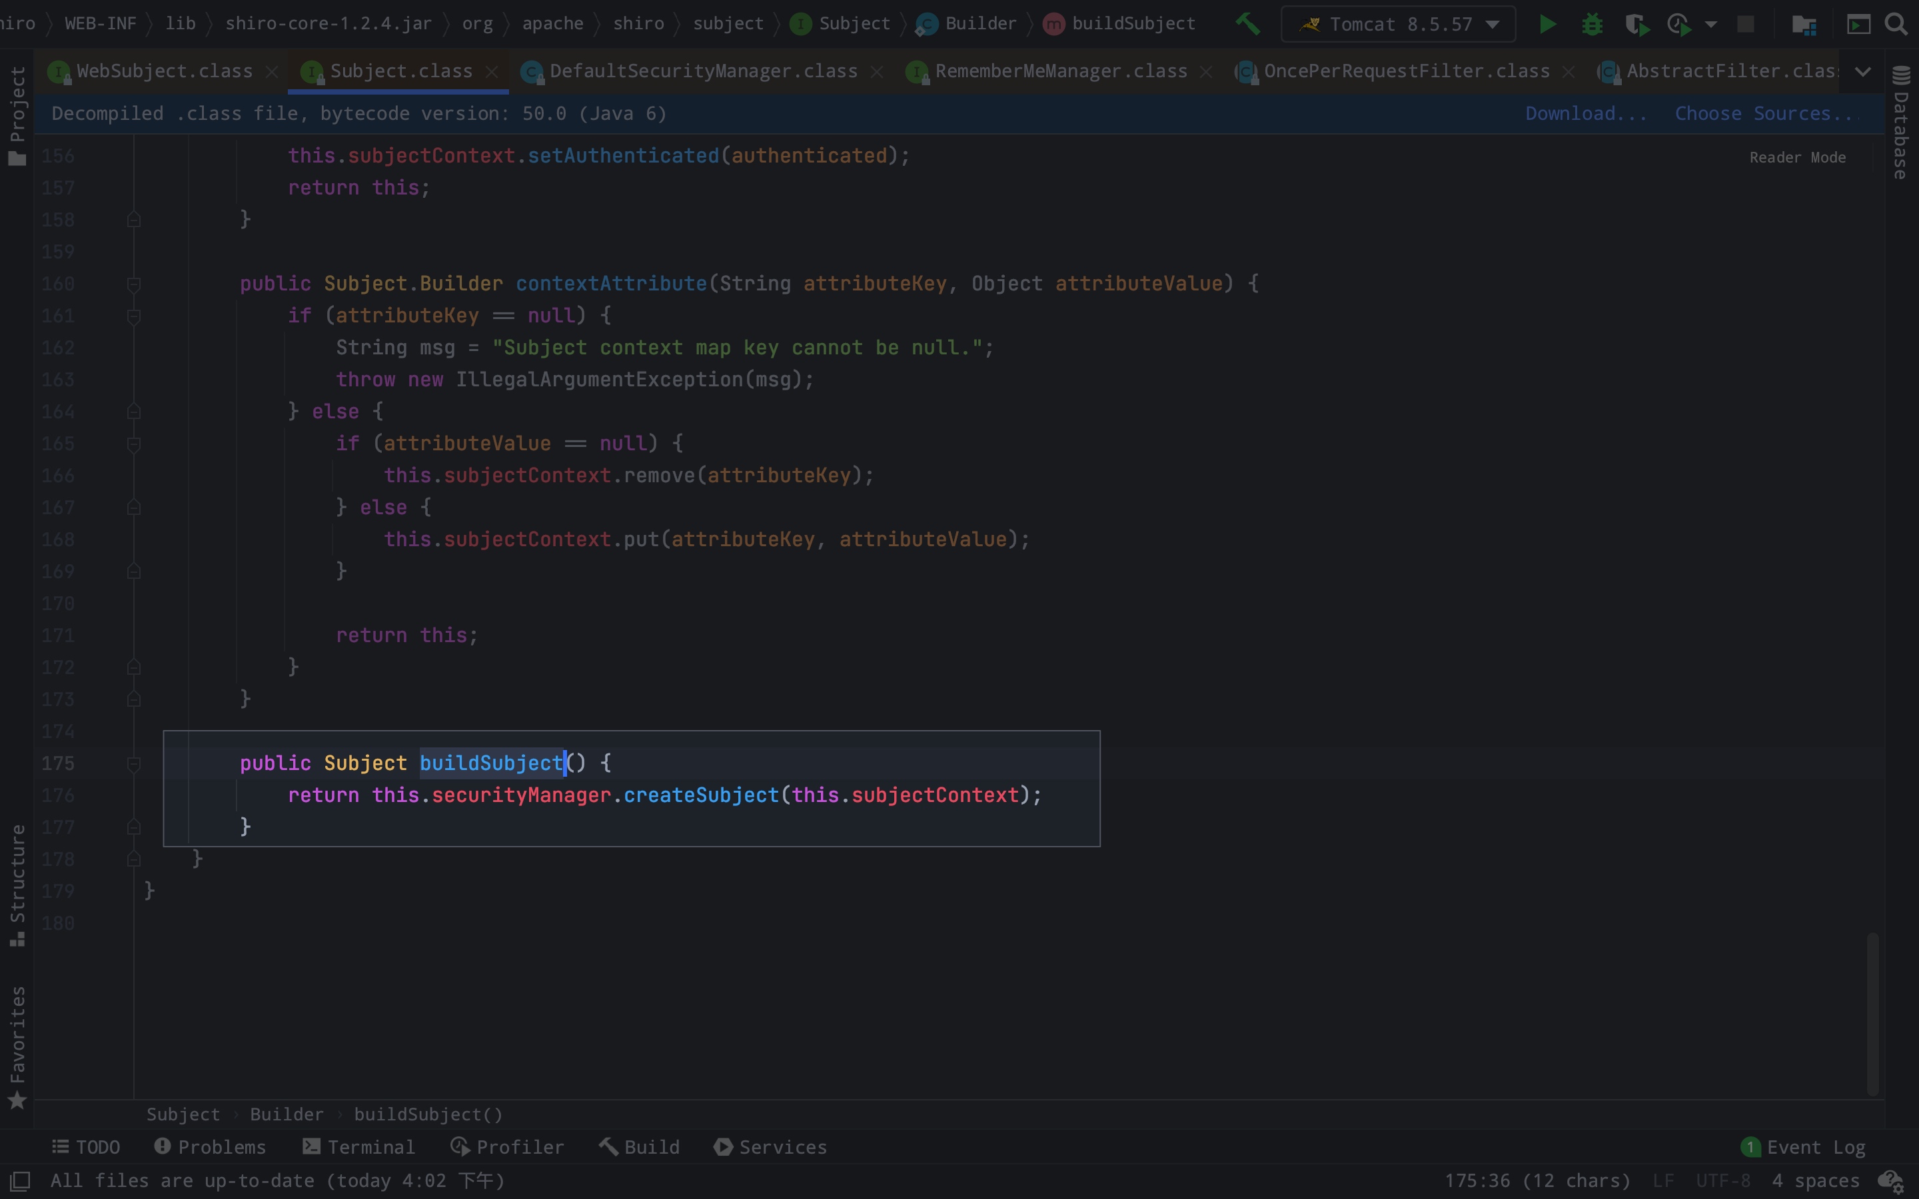This screenshot has width=1919, height=1199.
Task: Click Subject in the bottom breadcrumb
Action: coord(183,1114)
